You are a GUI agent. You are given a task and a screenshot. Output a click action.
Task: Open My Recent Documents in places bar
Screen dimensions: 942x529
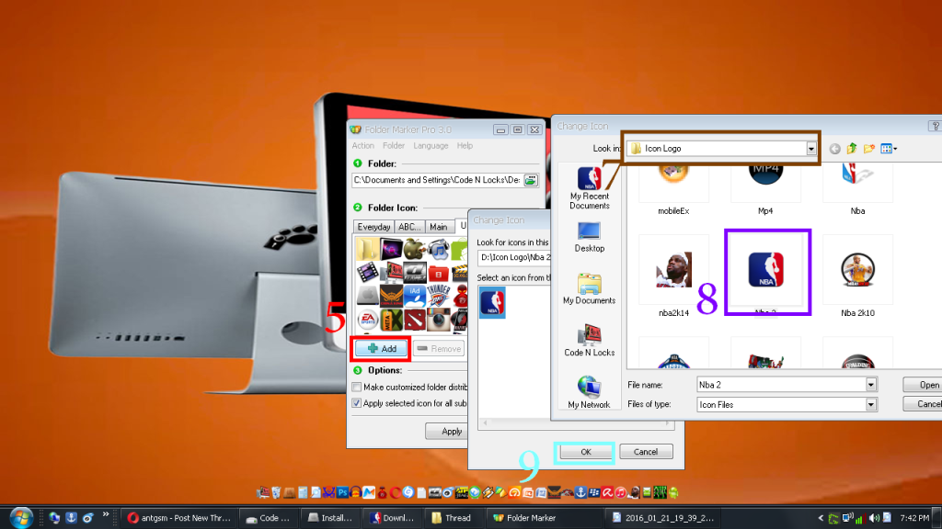[589, 188]
